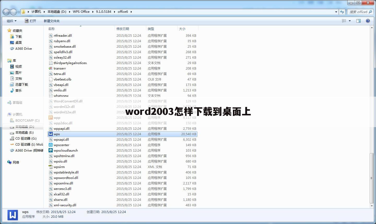Screen dimensions: 376x224
Task: Open recent pages dropdown next to Forward
Action: pyautogui.click(x=19, y=12)
